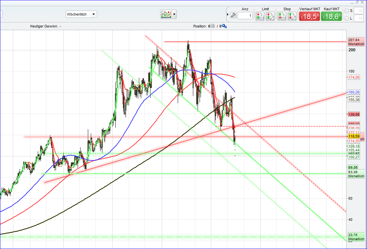Click the first Stop order icon

pos(282,16)
